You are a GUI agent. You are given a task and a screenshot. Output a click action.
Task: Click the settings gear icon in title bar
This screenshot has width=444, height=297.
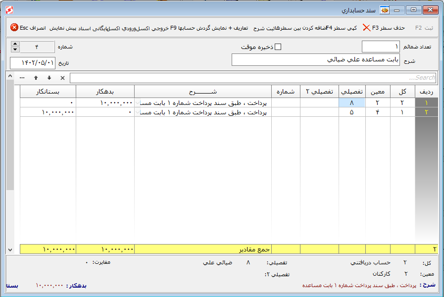385,10
